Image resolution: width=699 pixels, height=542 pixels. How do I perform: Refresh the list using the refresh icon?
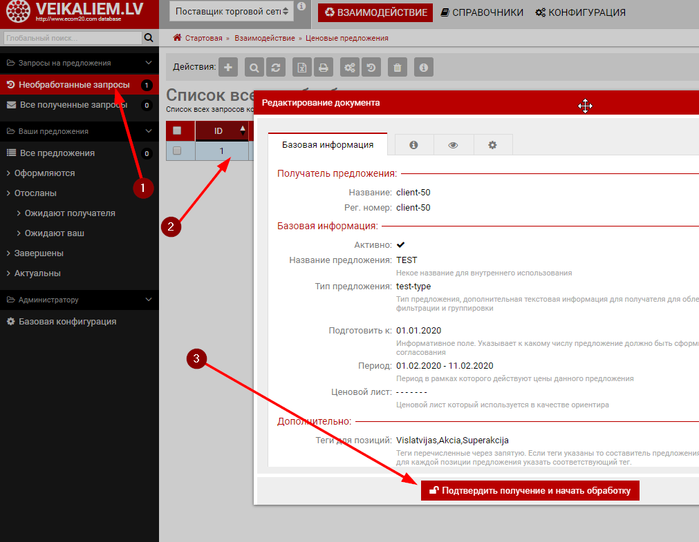(x=275, y=67)
